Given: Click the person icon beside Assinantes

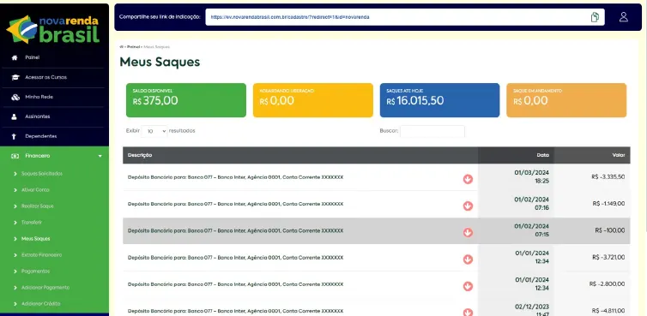Looking at the screenshot, I should pos(15,116).
